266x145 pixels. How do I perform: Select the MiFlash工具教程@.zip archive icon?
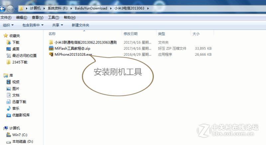click(x=51, y=48)
